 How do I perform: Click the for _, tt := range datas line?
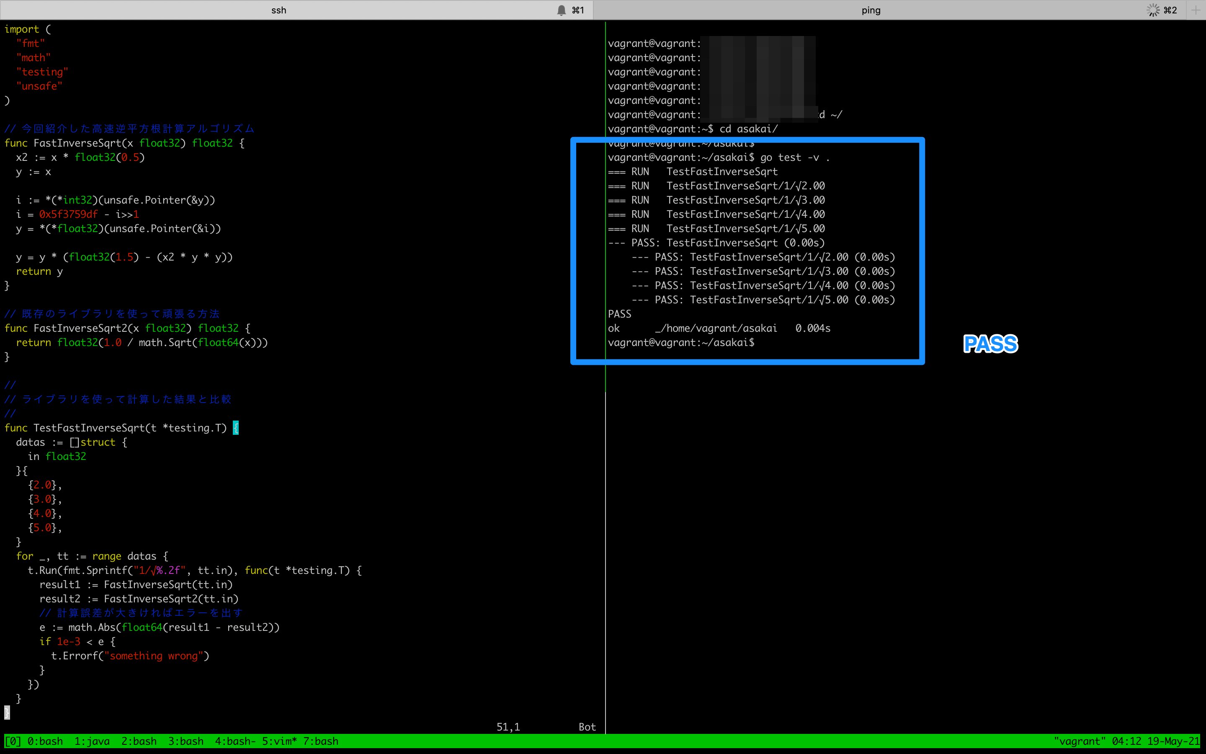(x=92, y=556)
